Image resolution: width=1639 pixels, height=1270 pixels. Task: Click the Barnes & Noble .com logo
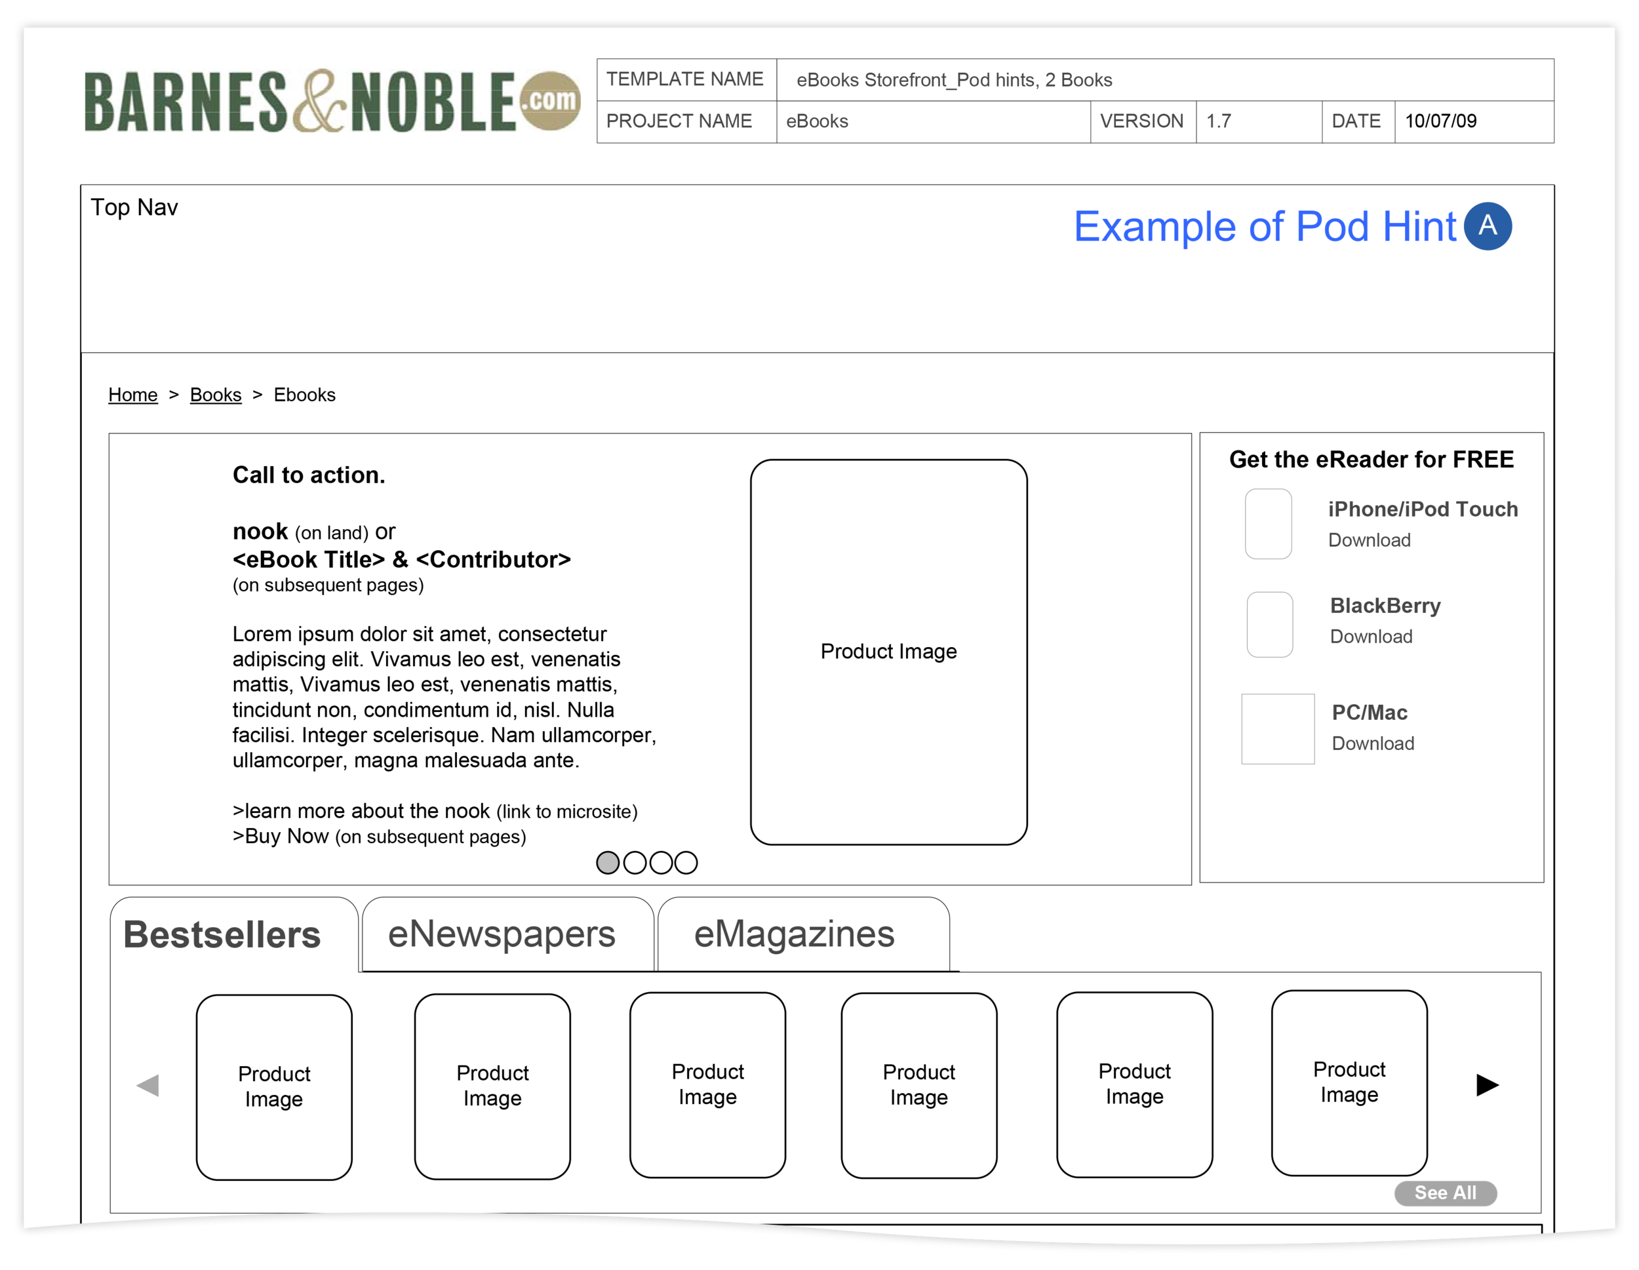332,102
